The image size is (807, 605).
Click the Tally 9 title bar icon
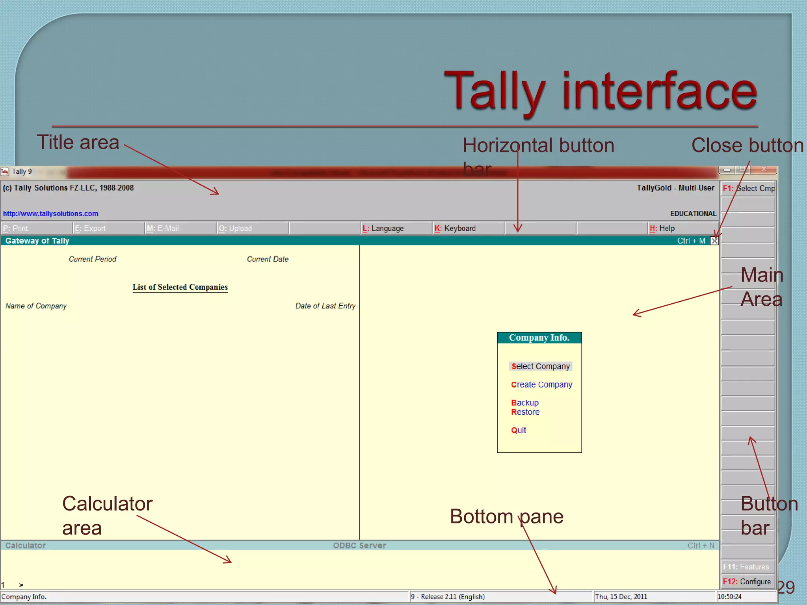click(x=5, y=171)
